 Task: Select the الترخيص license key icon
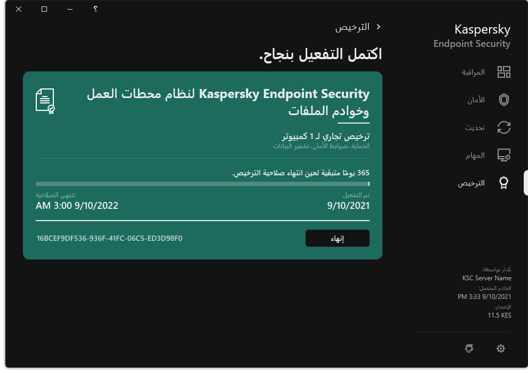[x=503, y=183]
